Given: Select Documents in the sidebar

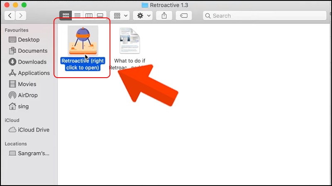Looking at the screenshot, I should pyautogui.click(x=32, y=51).
